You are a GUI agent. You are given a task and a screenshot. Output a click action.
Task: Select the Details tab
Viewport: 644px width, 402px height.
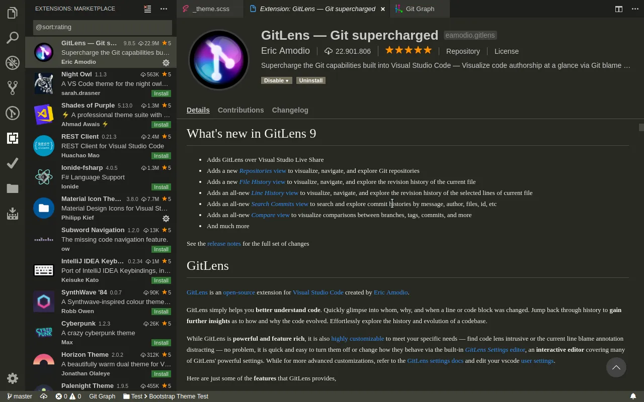click(198, 110)
